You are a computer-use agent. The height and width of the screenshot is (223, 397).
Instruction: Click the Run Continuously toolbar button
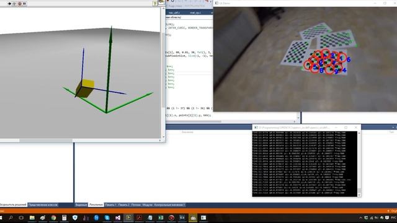click(14, 4)
